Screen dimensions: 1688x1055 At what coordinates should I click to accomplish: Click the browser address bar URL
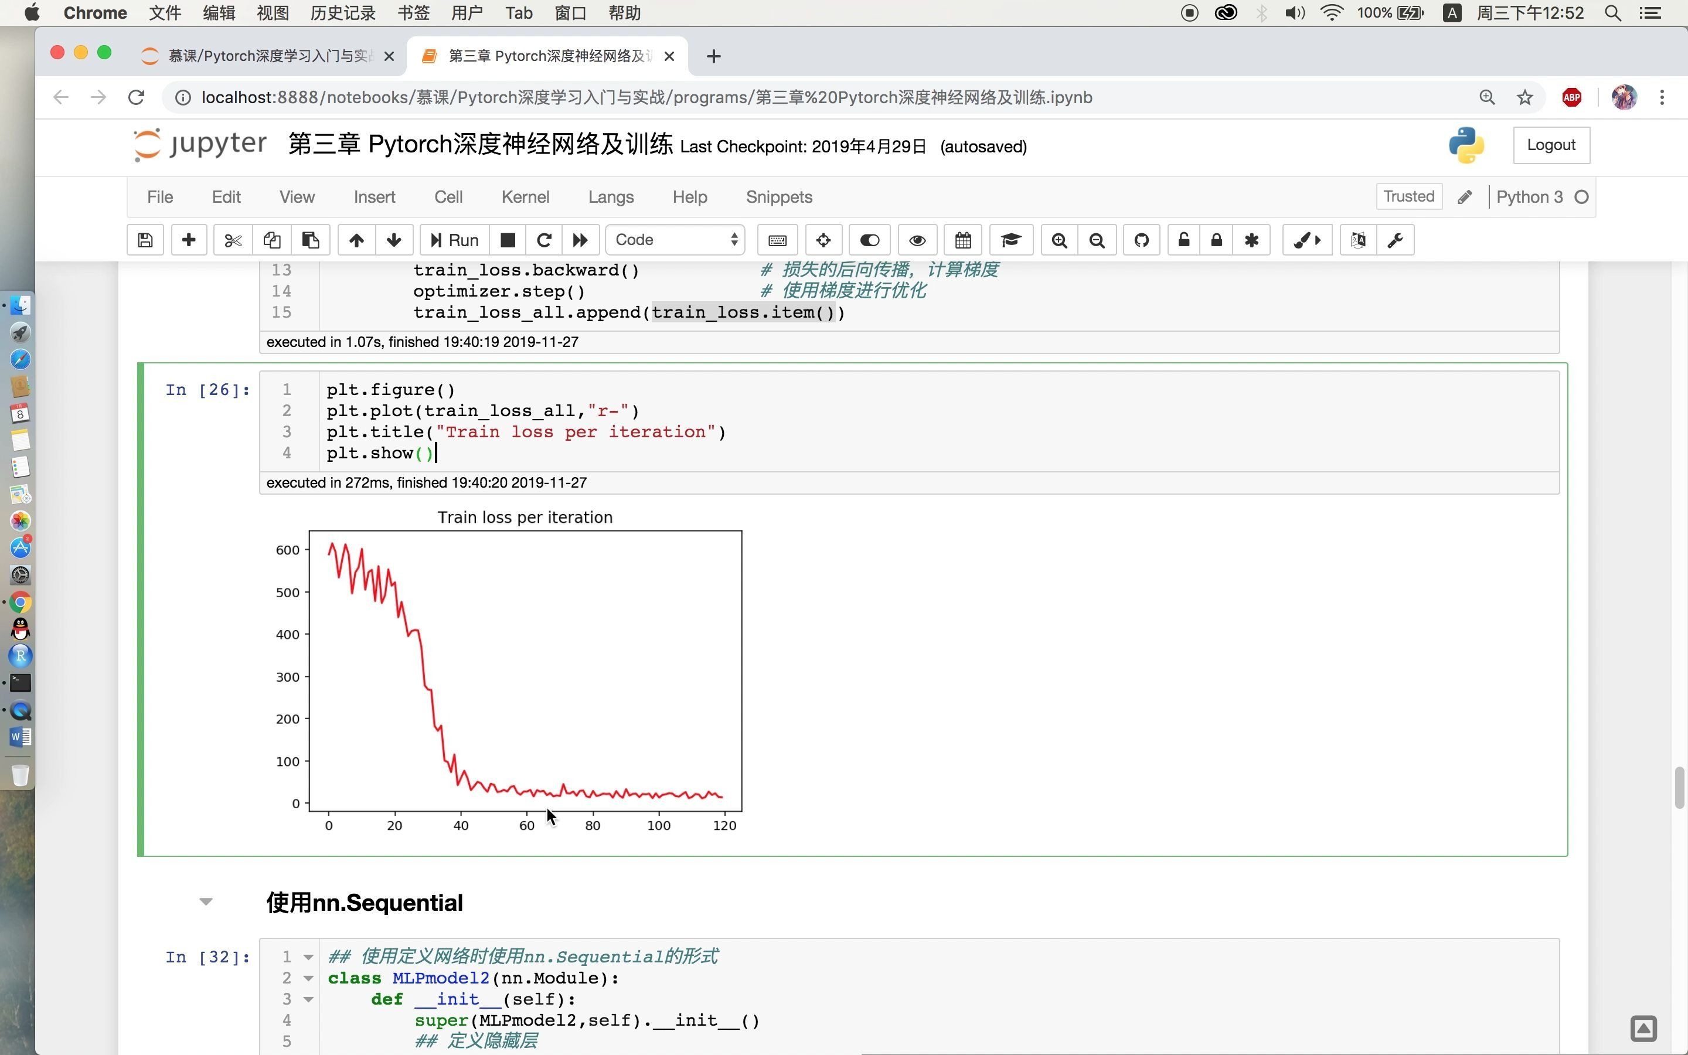[x=646, y=98]
